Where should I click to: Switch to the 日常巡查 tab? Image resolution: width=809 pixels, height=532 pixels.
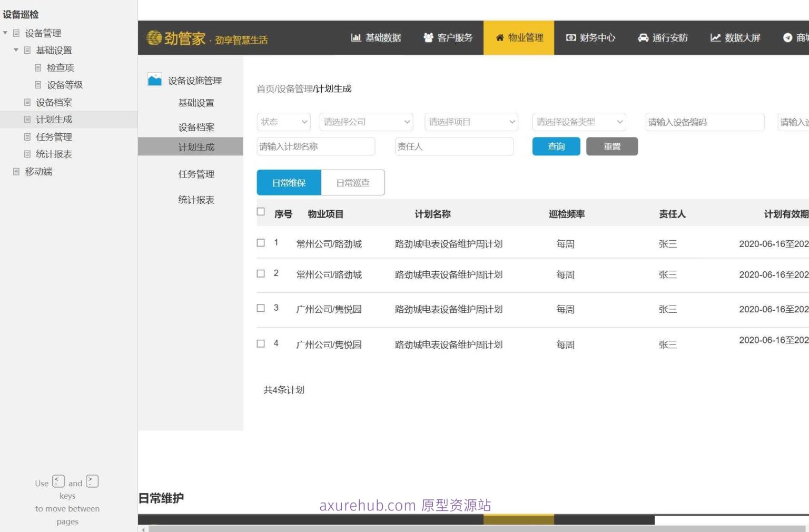tap(353, 183)
